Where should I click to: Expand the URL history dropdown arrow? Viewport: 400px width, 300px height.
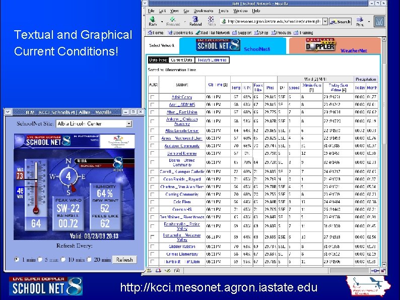[325, 22]
